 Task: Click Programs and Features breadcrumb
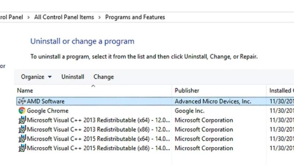(135, 17)
